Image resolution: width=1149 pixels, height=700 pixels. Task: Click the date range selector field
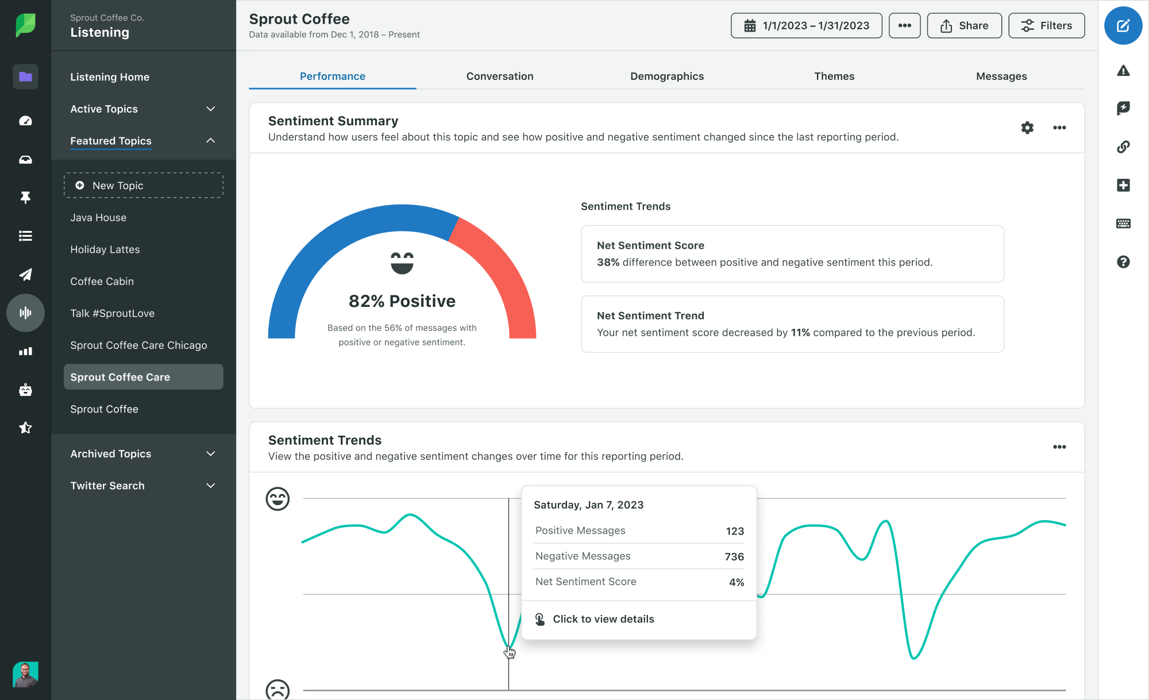click(x=807, y=26)
